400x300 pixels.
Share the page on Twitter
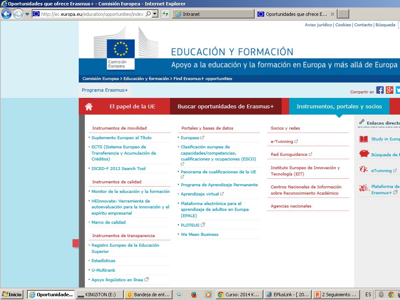click(397, 90)
